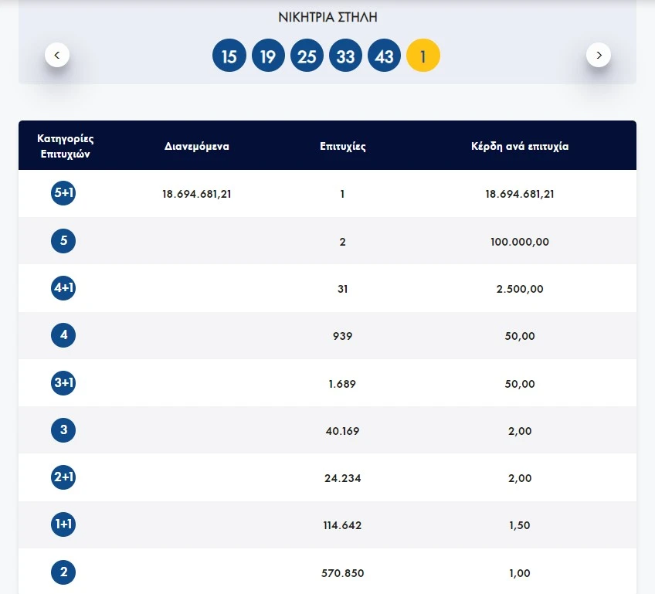Select winning number ball 43

(384, 56)
